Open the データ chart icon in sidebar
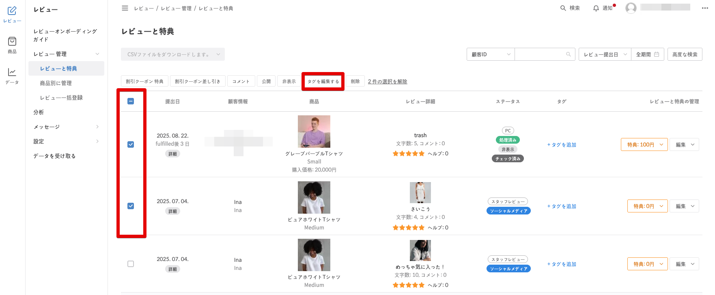Viewport: 715px width, 295px height. [x=12, y=72]
